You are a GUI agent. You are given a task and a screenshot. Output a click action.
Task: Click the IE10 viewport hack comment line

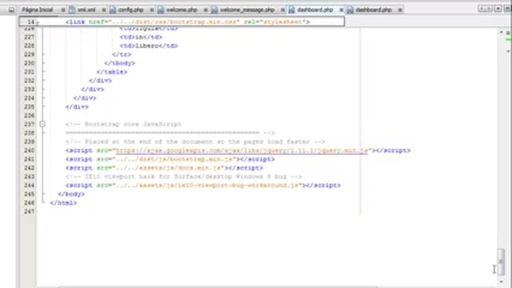tap(183, 177)
